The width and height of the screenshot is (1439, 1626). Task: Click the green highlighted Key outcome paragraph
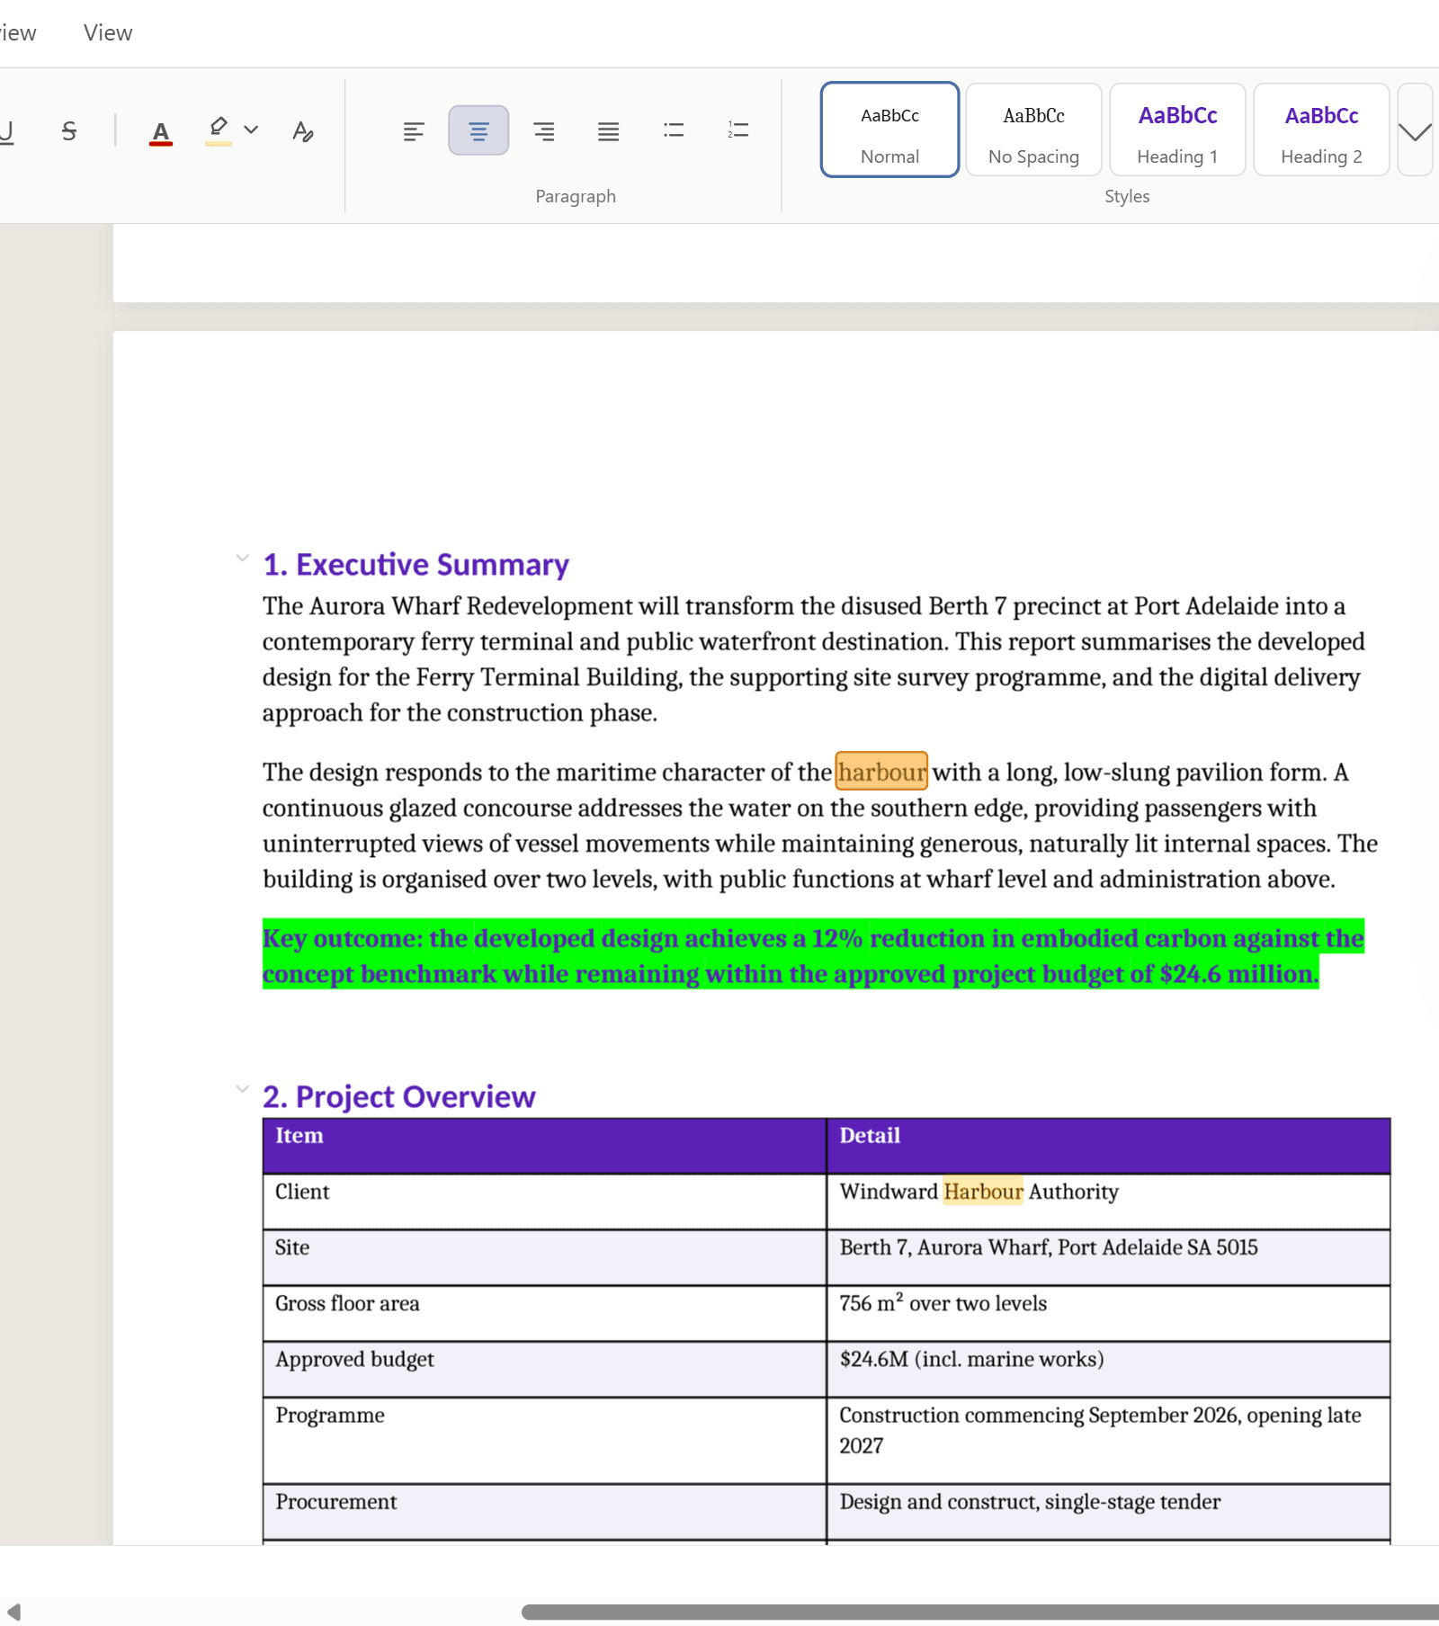coord(813,955)
